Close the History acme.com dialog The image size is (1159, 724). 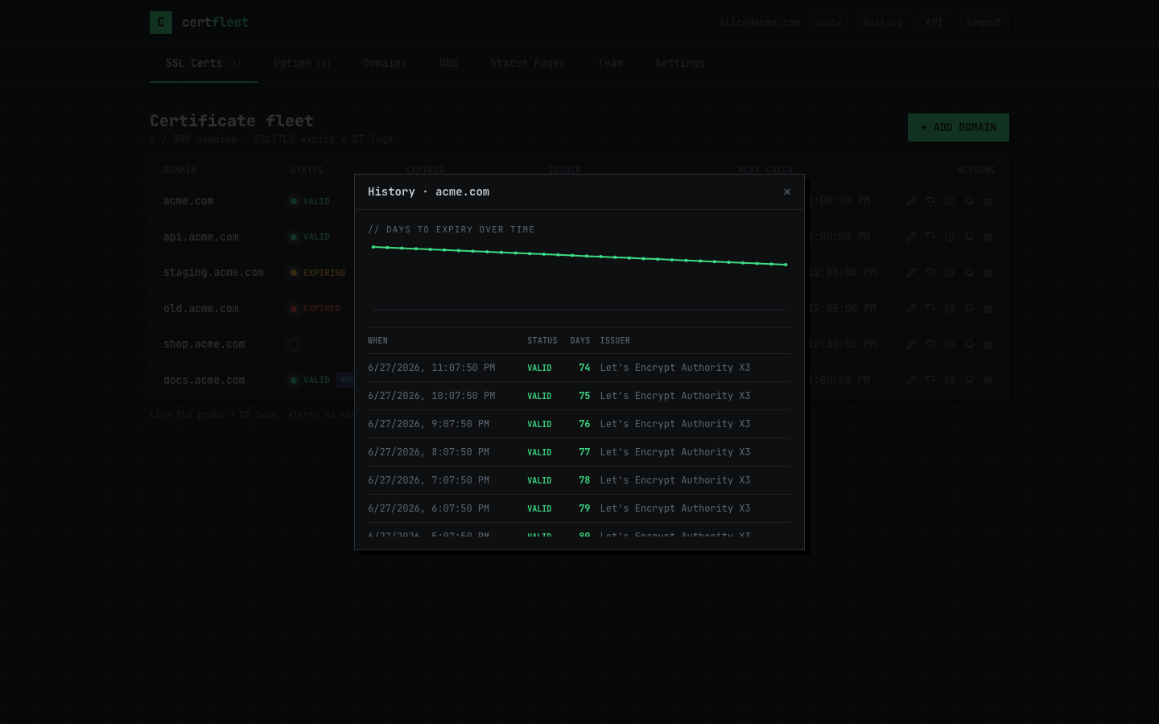pyautogui.click(x=787, y=191)
